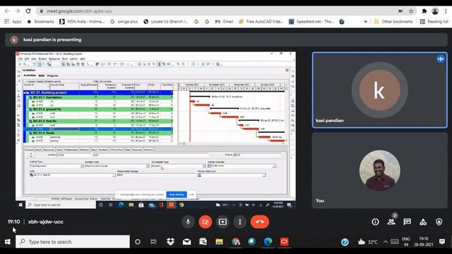Image resolution: width=452 pixels, height=254 pixels.
Task: Open red Oracle app on taskbar
Action: [284, 241]
